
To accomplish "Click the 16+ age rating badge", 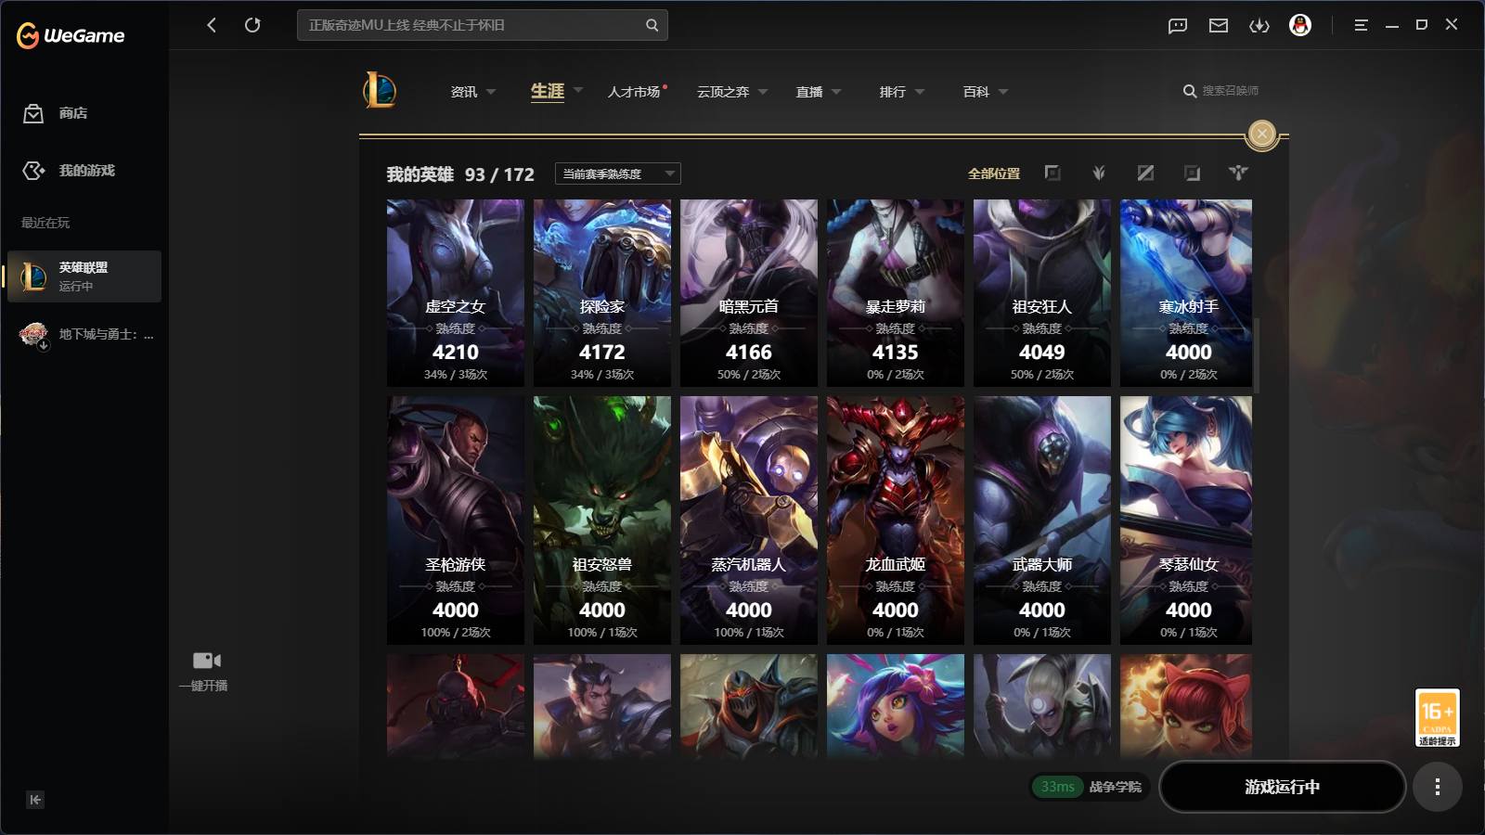I will pos(1437,718).
